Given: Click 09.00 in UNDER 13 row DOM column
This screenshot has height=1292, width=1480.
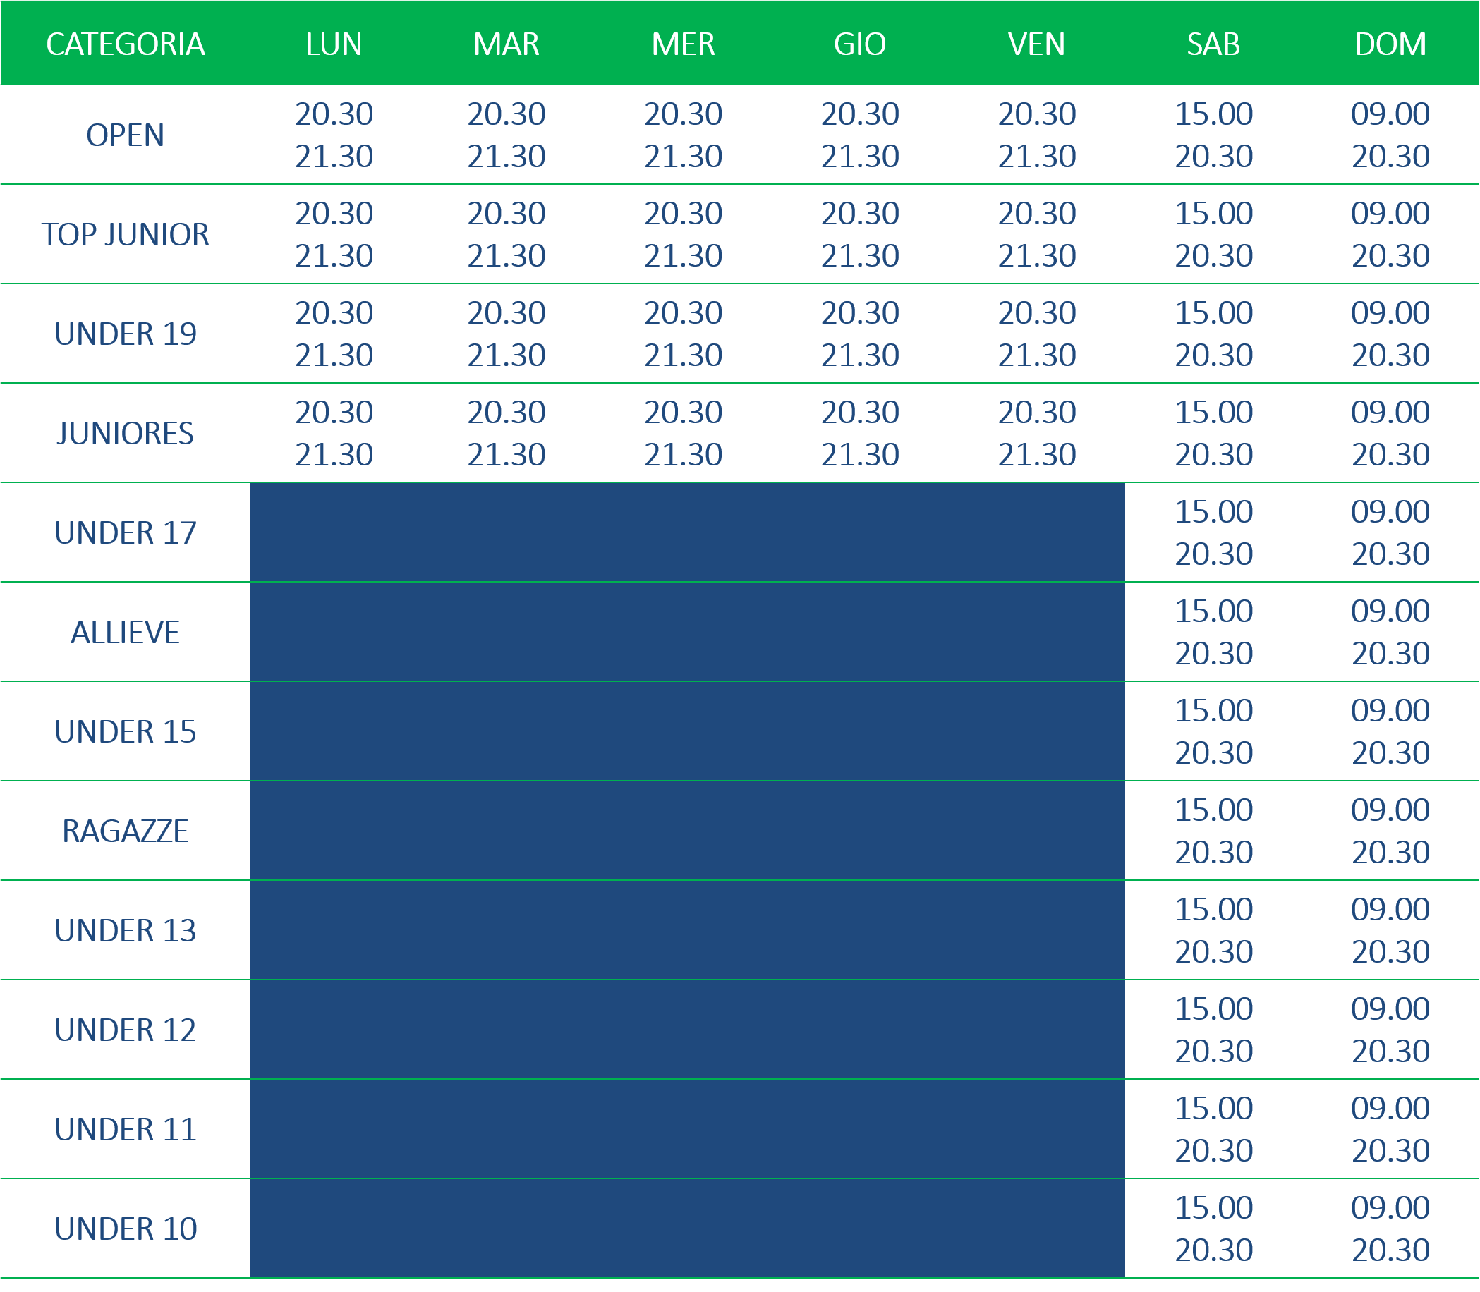Looking at the screenshot, I should click(1390, 910).
